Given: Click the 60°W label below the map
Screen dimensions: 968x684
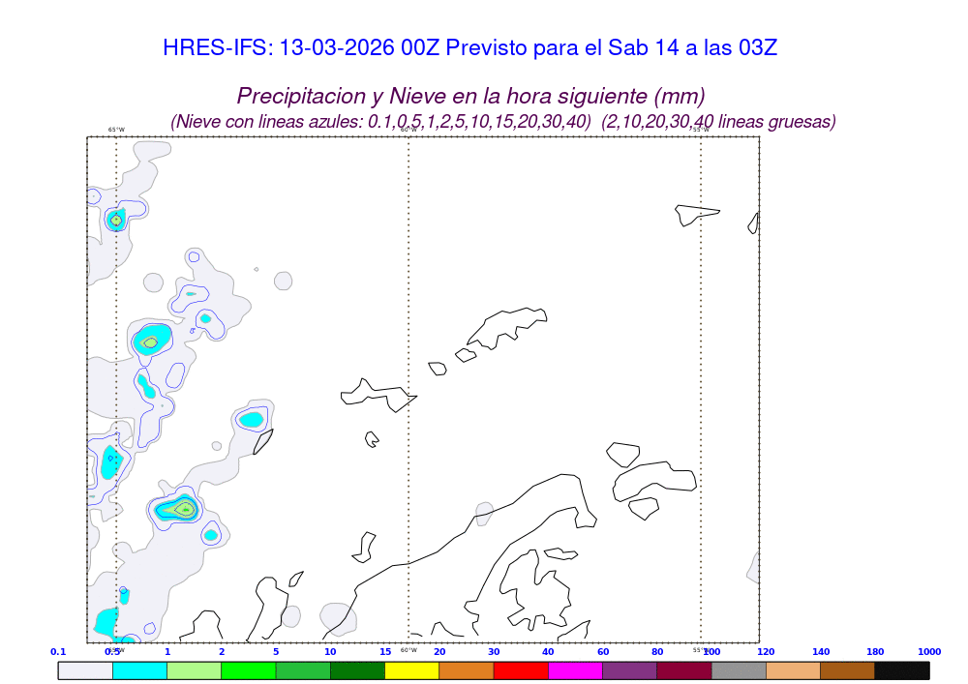Looking at the screenshot, I should (408, 650).
